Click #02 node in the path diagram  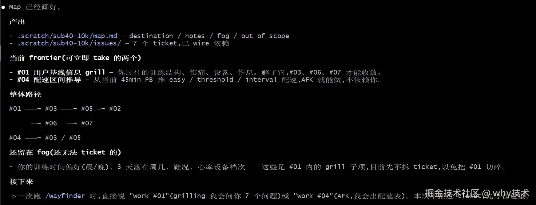[115, 109]
